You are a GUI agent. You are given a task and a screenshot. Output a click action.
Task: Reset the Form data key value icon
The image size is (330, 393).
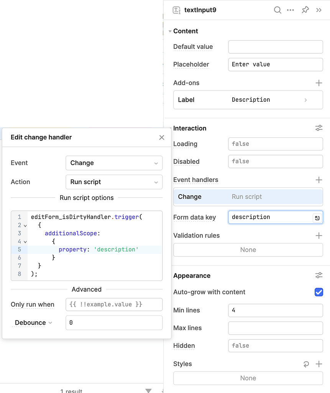click(x=317, y=218)
